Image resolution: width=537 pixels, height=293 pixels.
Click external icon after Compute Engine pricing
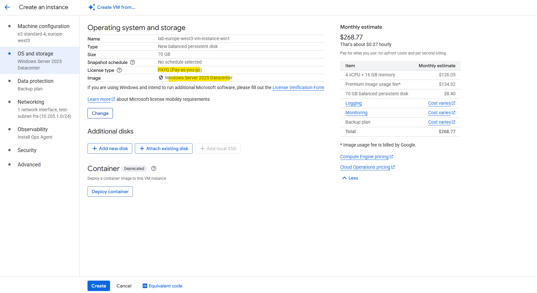pyautogui.click(x=391, y=157)
